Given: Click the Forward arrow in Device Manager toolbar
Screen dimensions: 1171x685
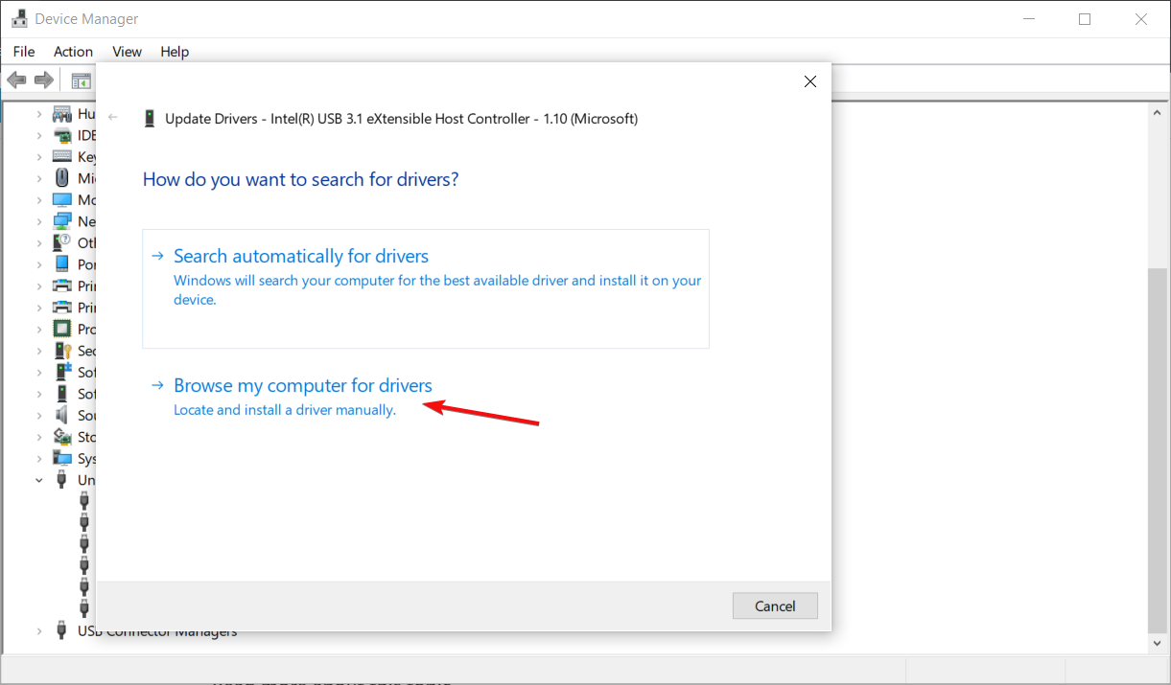Looking at the screenshot, I should tap(43, 80).
